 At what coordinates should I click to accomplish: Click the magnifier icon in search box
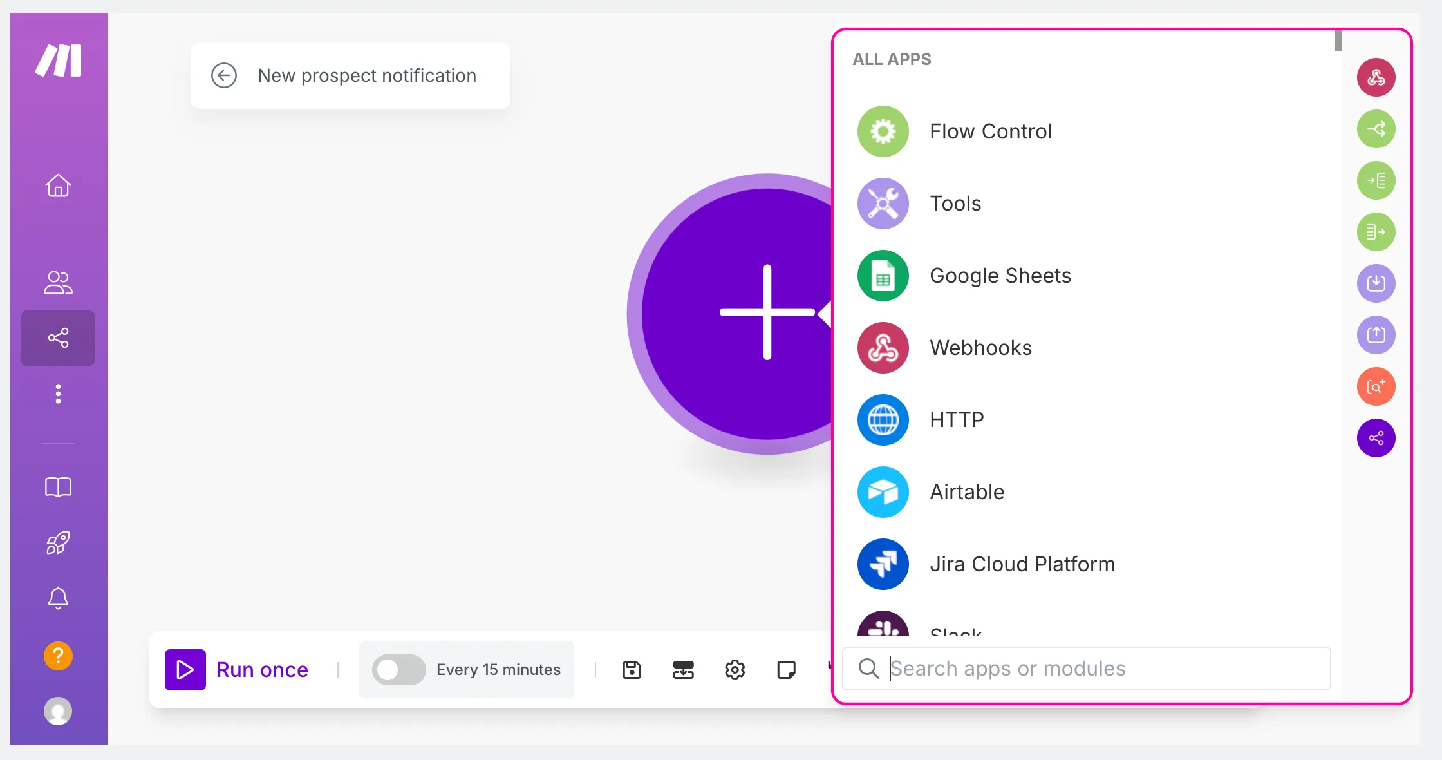point(868,669)
